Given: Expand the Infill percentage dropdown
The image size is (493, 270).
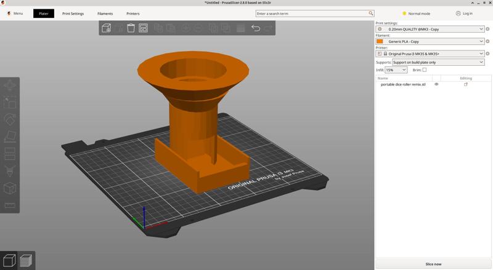Looking at the screenshot, I should tap(404, 70).
